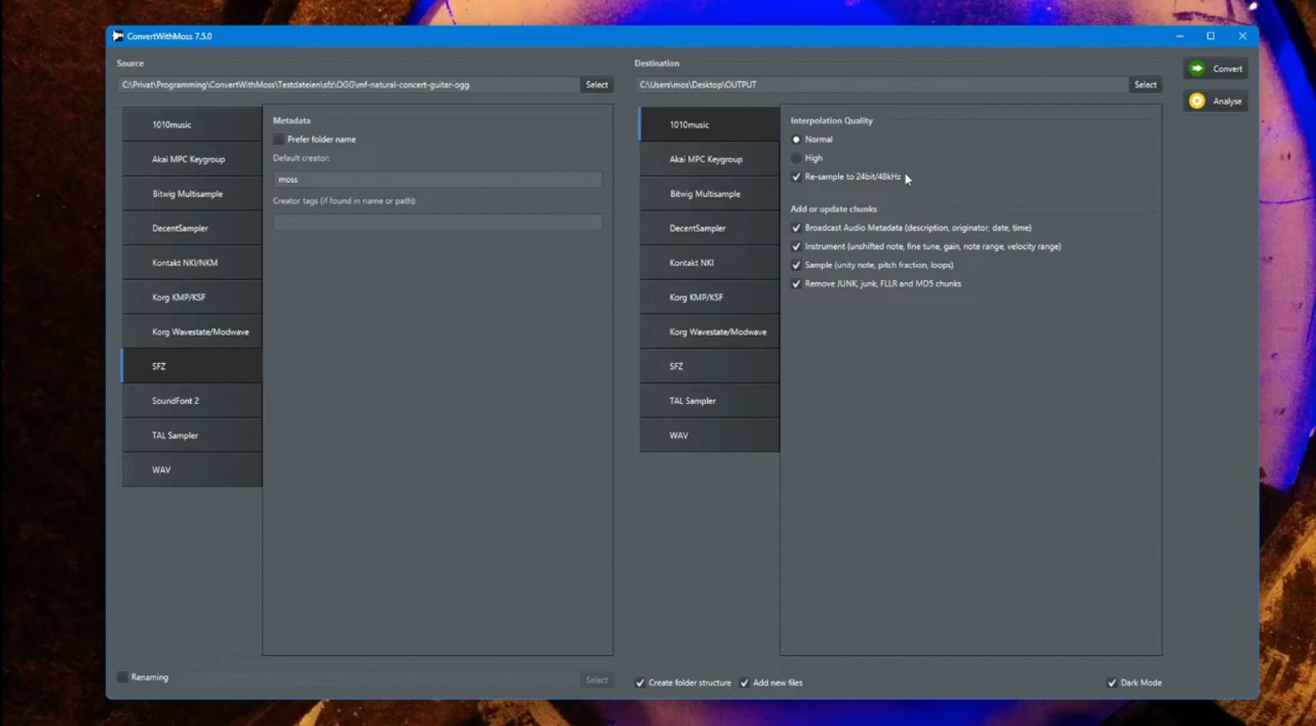Uncheck Create folder structure
Viewport: 1316px width, 726px height.
click(641, 682)
